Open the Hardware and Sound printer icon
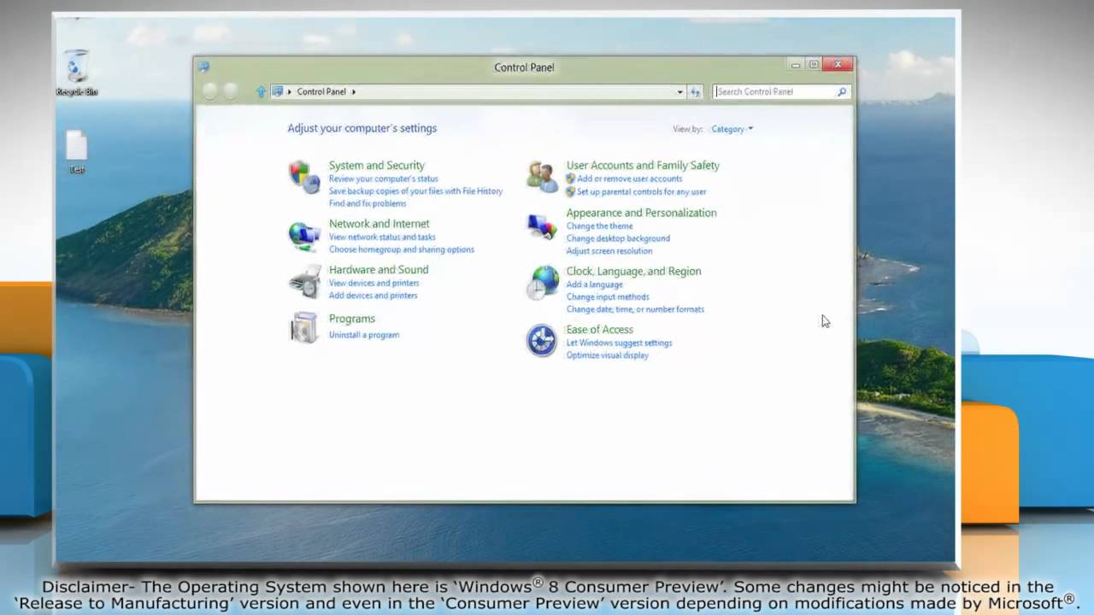This screenshot has width=1094, height=615. [x=303, y=282]
